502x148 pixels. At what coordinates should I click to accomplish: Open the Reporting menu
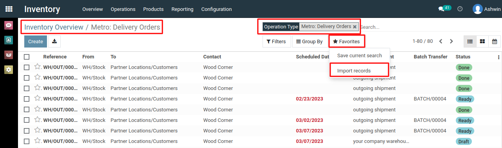click(x=182, y=9)
